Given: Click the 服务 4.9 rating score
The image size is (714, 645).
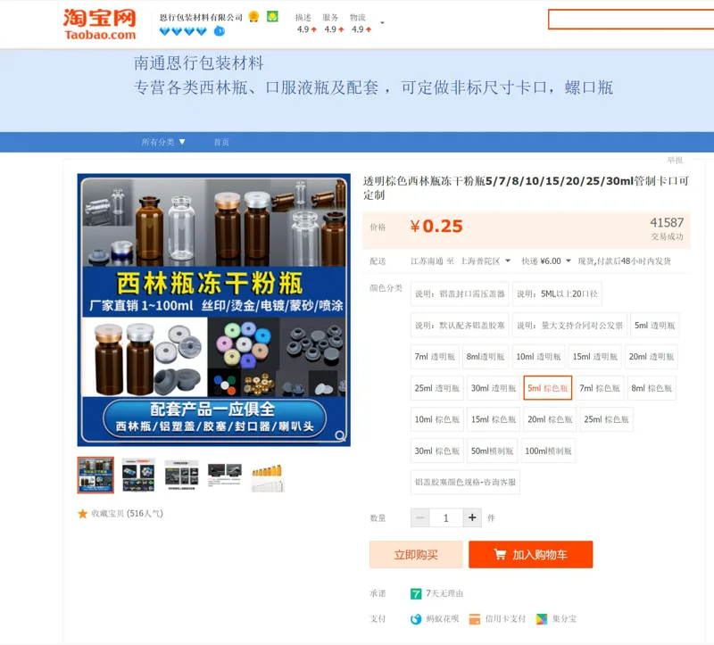Looking at the screenshot, I should click(334, 29).
